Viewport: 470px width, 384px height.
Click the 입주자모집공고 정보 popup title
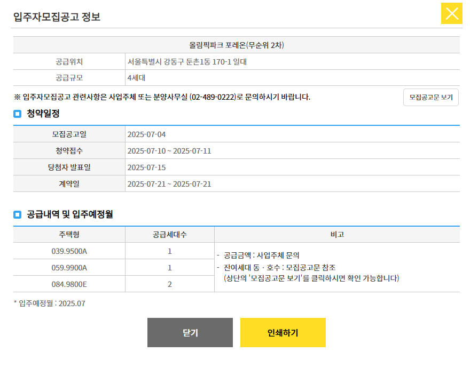click(57, 17)
